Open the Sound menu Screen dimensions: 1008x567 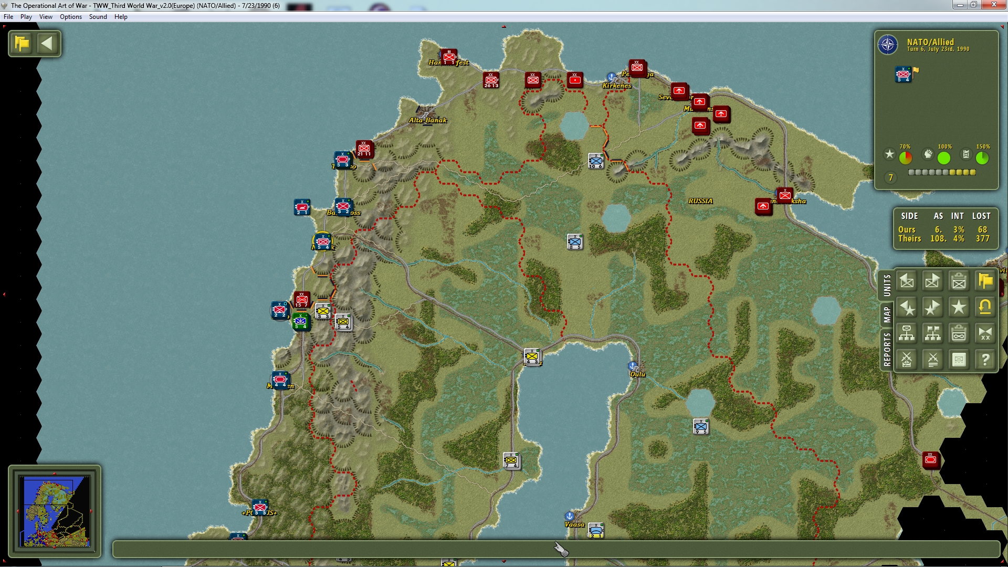[x=98, y=17]
